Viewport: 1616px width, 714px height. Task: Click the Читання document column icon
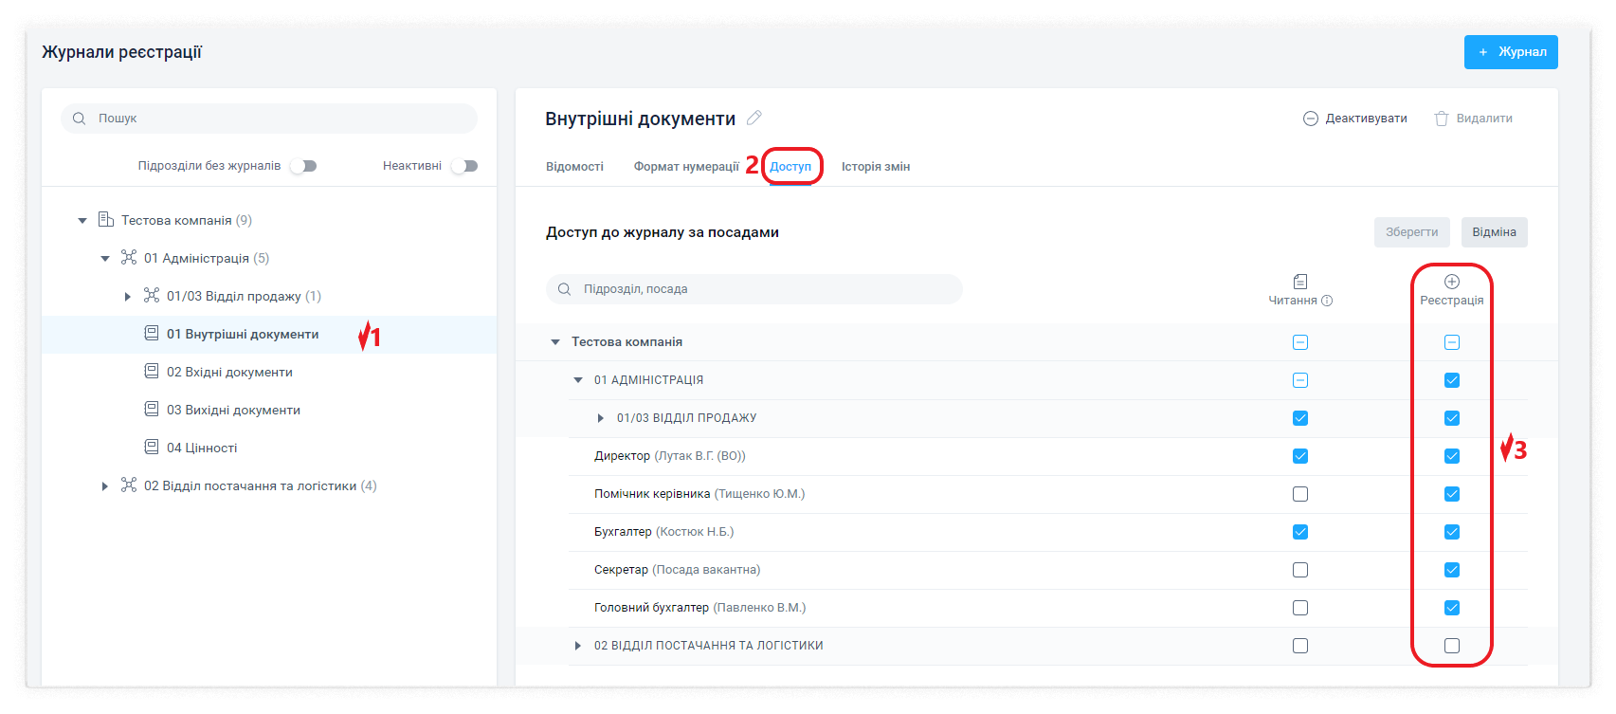click(1299, 282)
